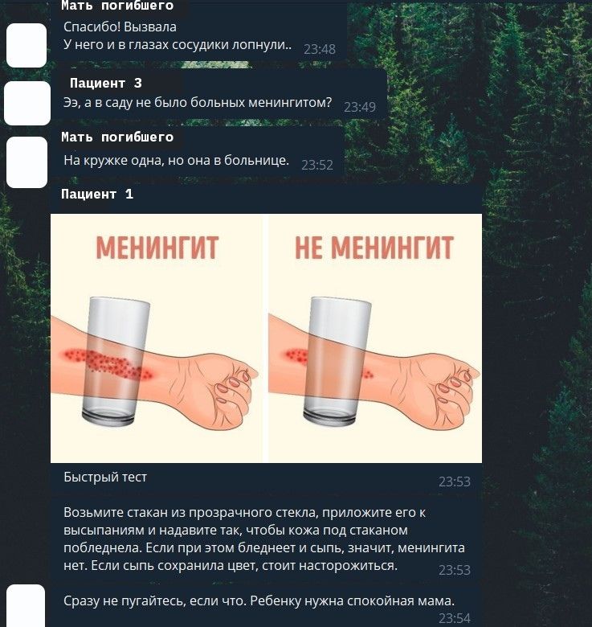
Task: Open Пациент 1 sender name
Action: point(97,194)
